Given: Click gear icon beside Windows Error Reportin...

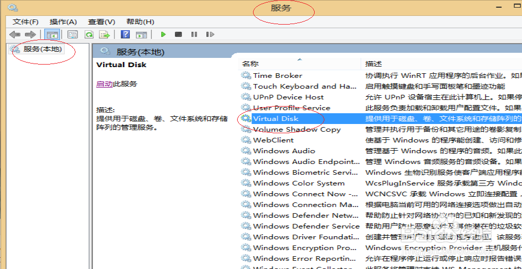Looking at the screenshot, I should [x=246, y=258].
